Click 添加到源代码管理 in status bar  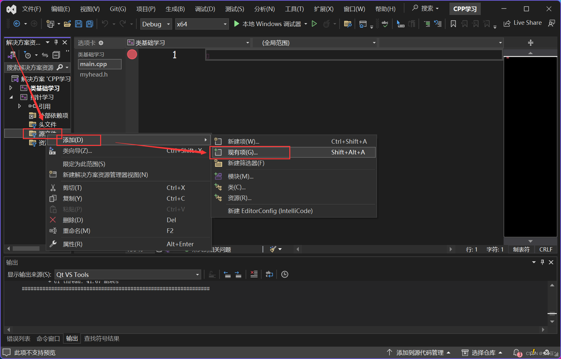coord(419,353)
